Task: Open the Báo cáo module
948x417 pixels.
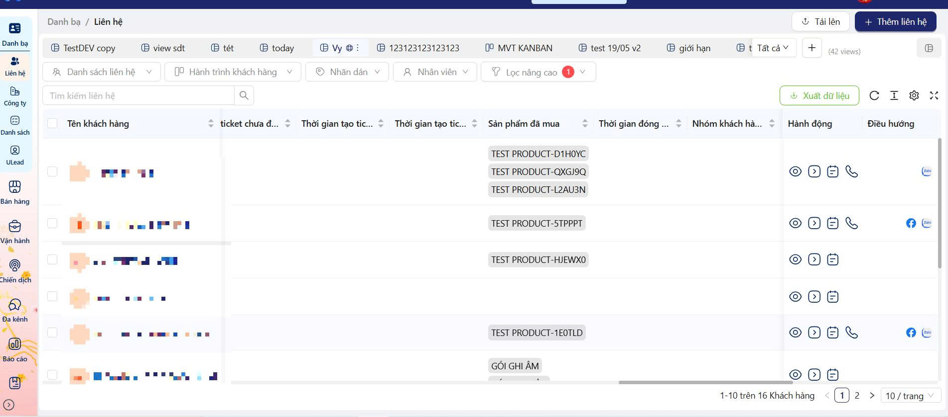Action: (15, 350)
